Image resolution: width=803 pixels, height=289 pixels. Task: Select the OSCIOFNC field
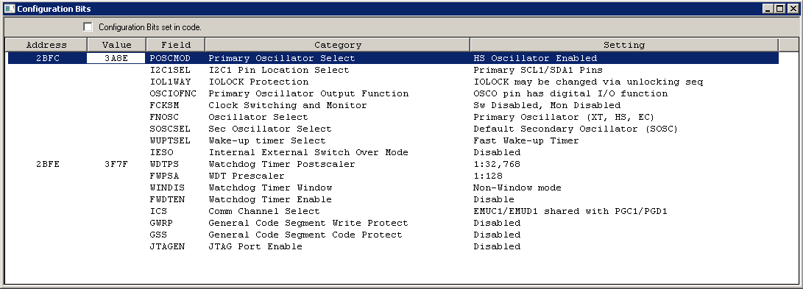tap(173, 93)
